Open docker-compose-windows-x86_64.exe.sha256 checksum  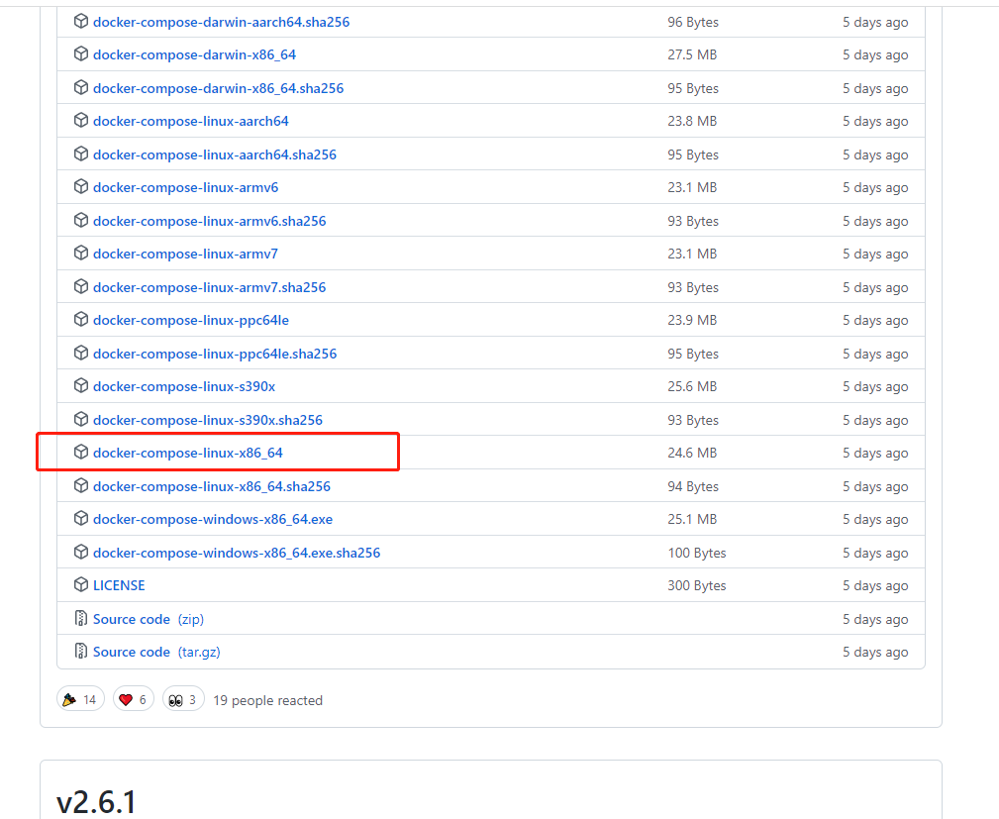[x=237, y=553]
